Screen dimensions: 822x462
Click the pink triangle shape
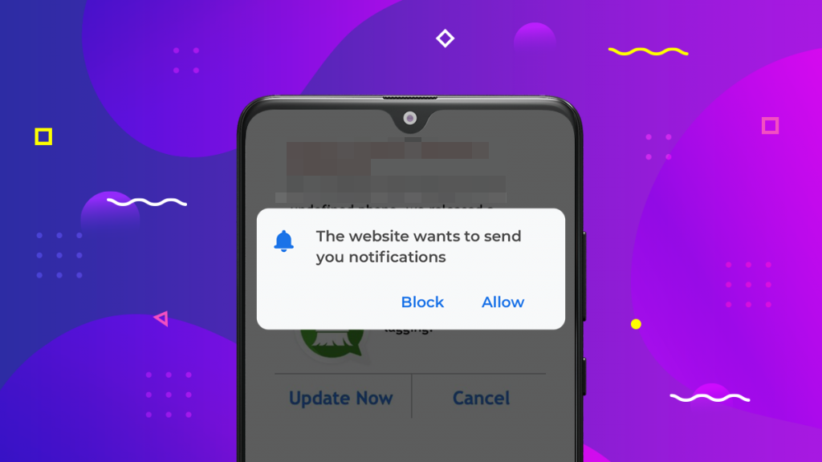(x=161, y=318)
